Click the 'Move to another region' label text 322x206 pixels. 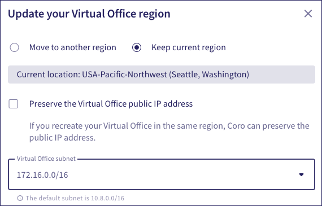click(x=73, y=47)
